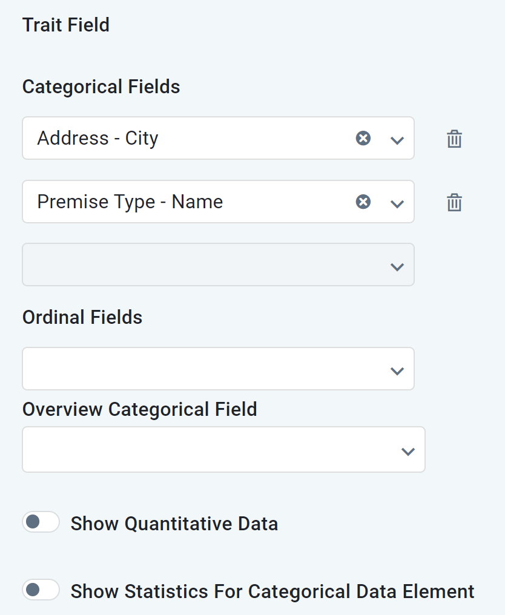Delete the Premise Type - Name field
The width and height of the screenshot is (505, 615).
(454, 202)
